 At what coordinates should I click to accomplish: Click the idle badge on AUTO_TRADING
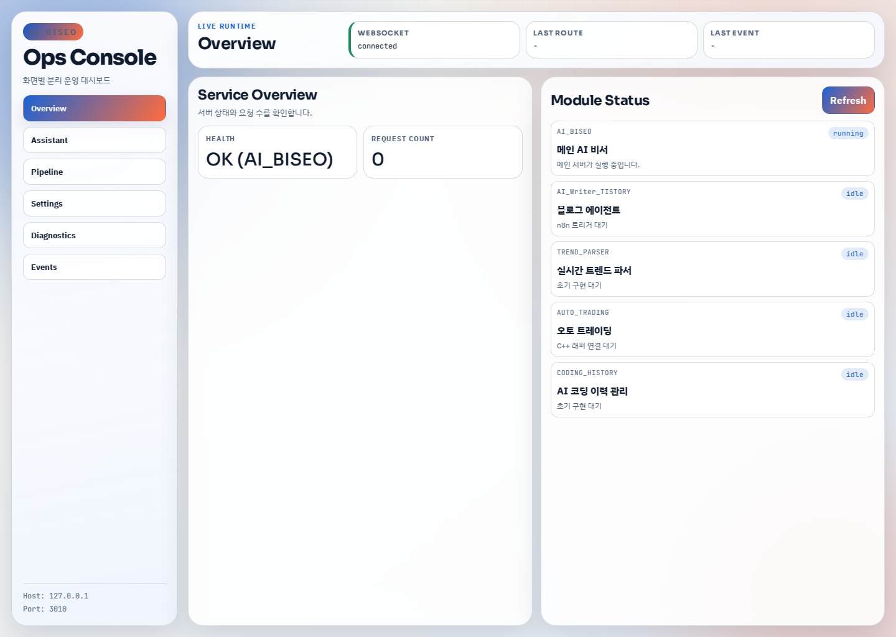click(854, 314)
